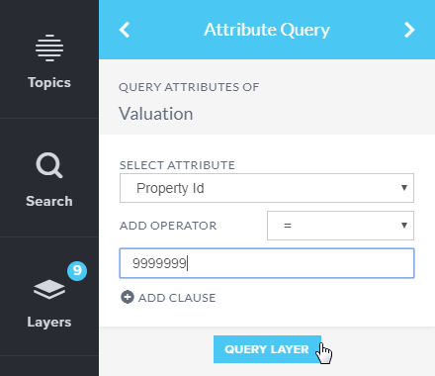Click the SELECT ATTRIBUTE label
435x376 pixels.
177,165
